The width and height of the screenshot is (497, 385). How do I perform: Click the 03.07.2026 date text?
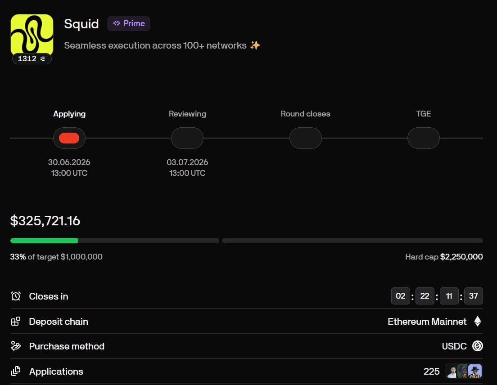click(x=187, y=162)
